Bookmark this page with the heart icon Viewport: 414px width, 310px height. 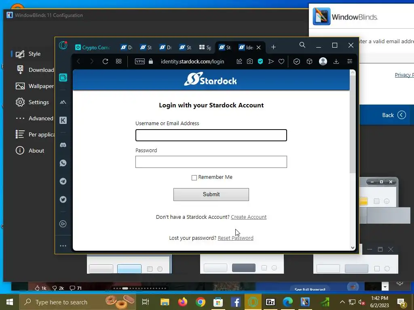pos(281,61)
